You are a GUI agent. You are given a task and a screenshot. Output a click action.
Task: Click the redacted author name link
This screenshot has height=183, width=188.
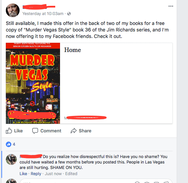pyautogui.click(x=39, y=7)
